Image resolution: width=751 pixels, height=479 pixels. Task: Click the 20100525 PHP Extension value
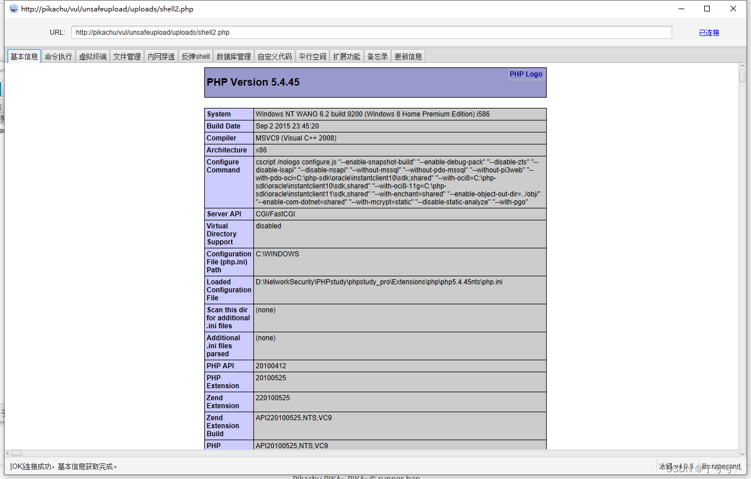(271, 378)
